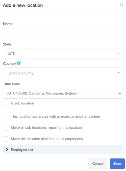Viewport: 126px width, 171px height.
Task: Save the new location
Action: click(117, 163)
